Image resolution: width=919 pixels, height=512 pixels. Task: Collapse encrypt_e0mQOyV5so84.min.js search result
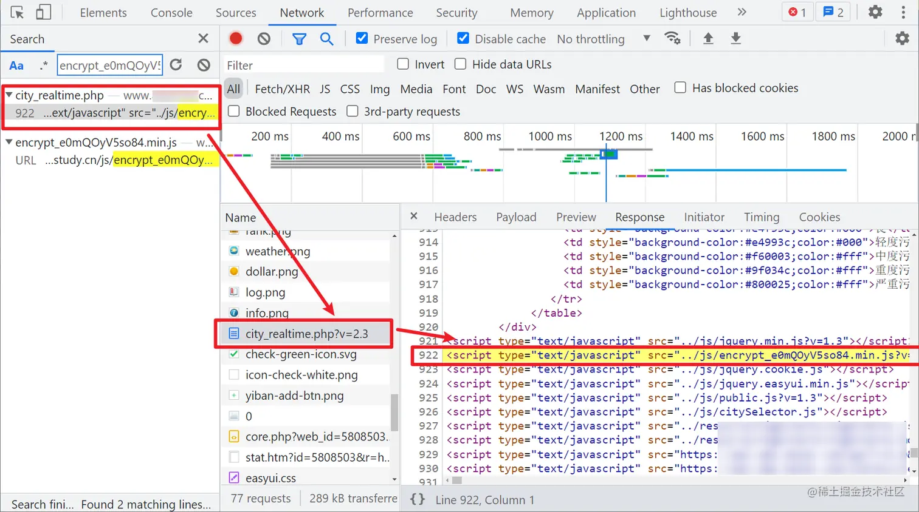point(9,143)
